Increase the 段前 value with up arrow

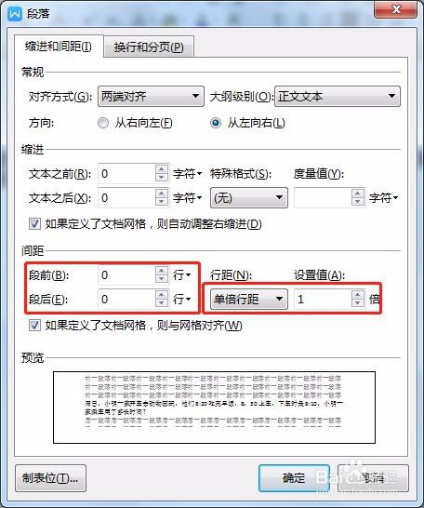[x=162, y=271]
